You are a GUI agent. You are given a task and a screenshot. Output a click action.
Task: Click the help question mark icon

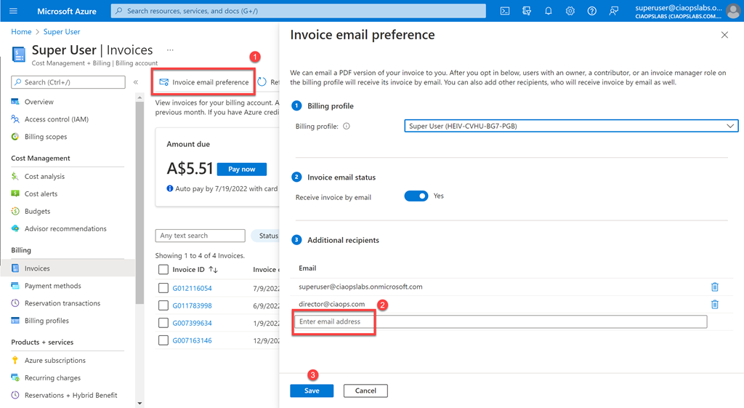coord(592,11)
